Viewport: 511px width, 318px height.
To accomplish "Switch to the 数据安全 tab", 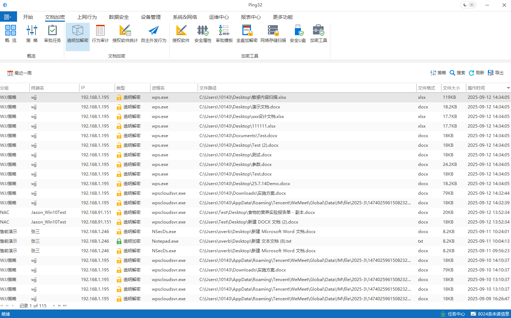I will coord(119,17).
